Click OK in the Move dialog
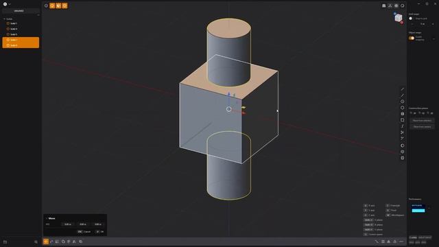The width and height of the screenshot is (439, 247). click(x=100, y=232)
